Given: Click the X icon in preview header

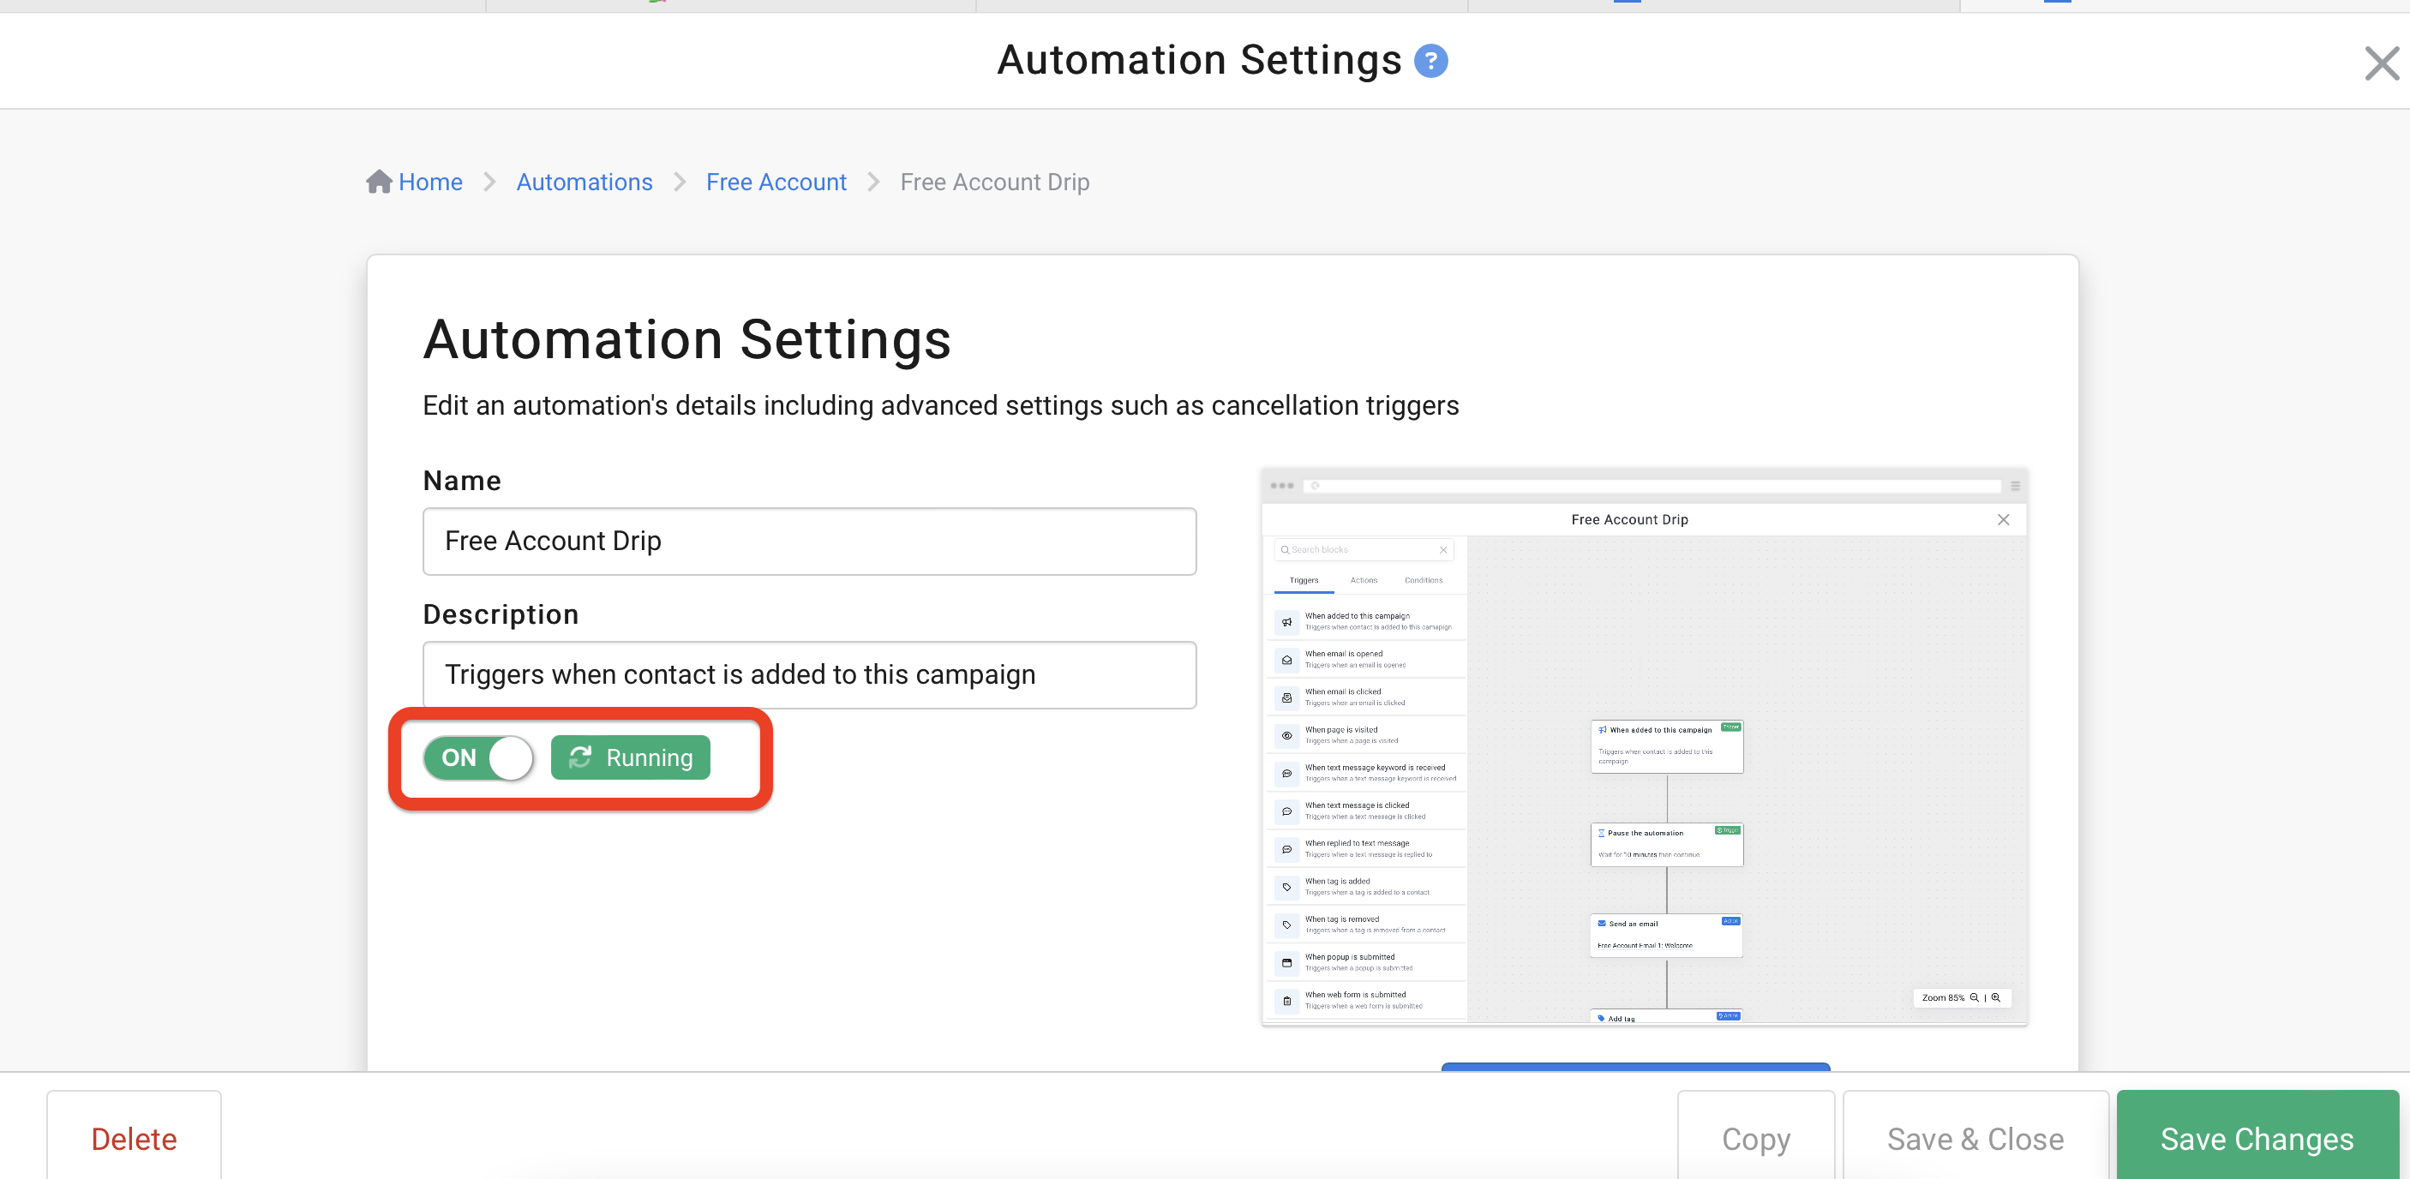Looking at the screenshot, I should [x=2003, y=520].
